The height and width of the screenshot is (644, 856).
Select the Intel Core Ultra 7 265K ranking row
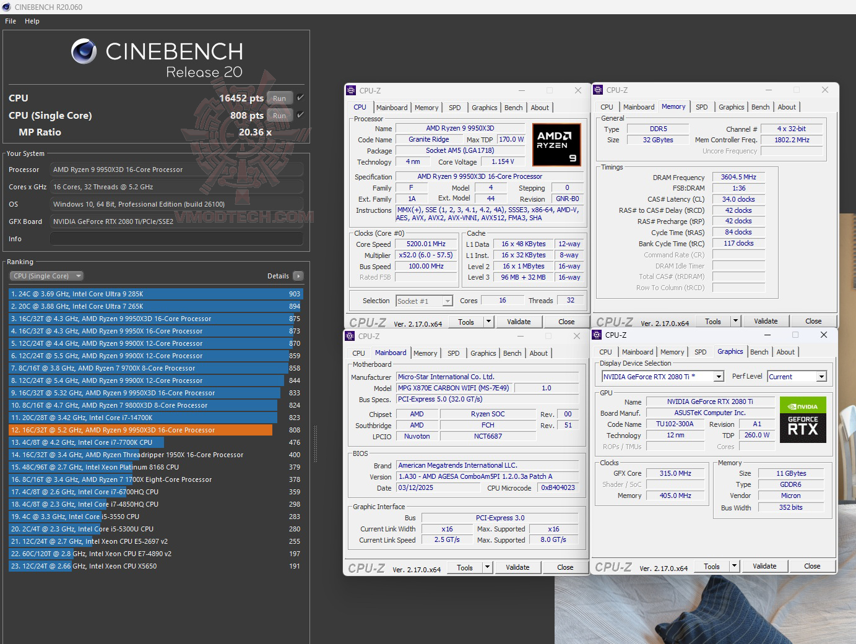point(155,306)
